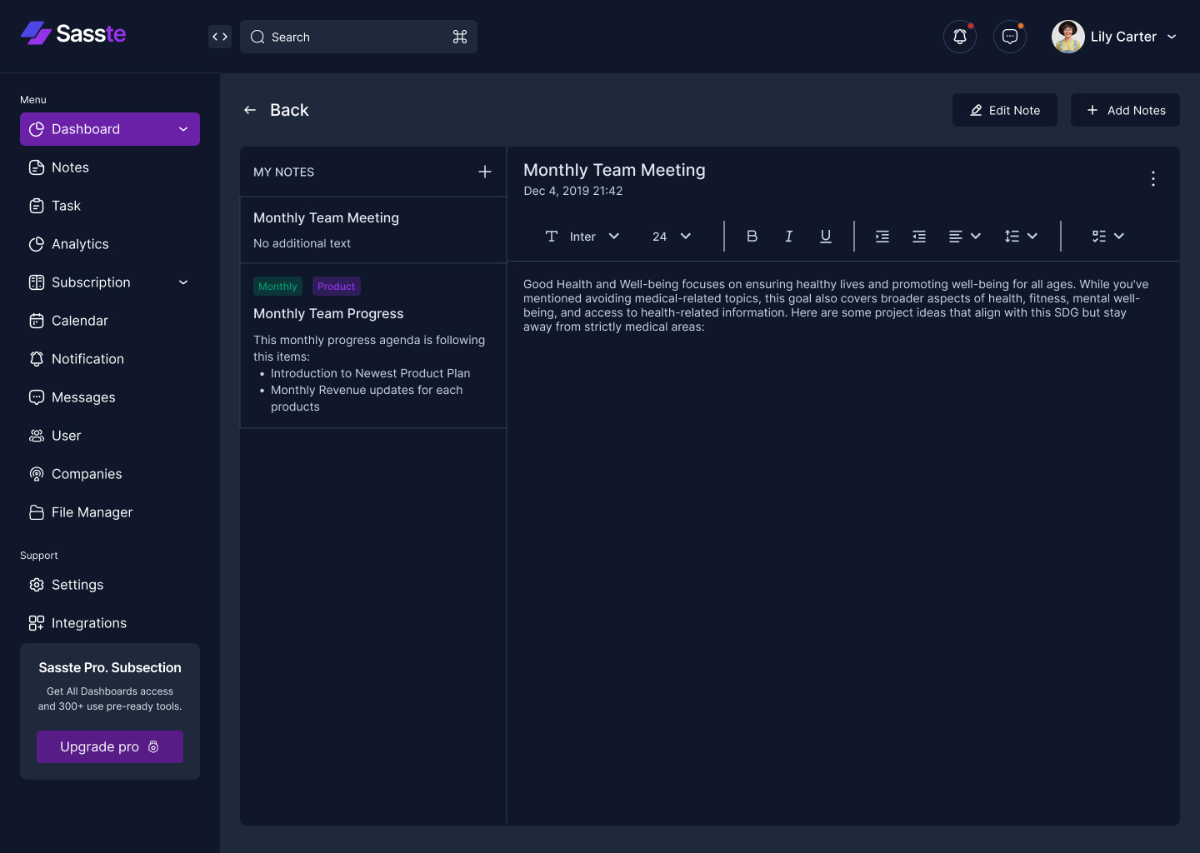Add a new note with the plus icon

click(x=484, y=172)
